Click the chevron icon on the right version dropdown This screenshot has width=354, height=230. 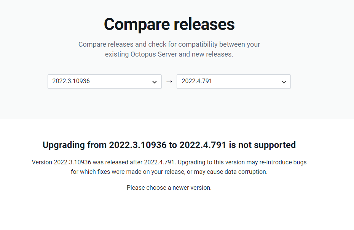284,82
